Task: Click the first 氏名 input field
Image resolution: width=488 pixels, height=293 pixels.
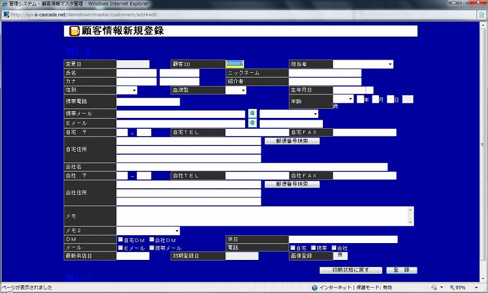Action: click(136, 73)
